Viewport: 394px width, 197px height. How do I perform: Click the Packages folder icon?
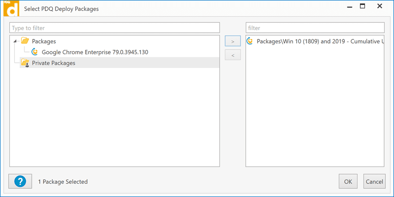[25, 41]
